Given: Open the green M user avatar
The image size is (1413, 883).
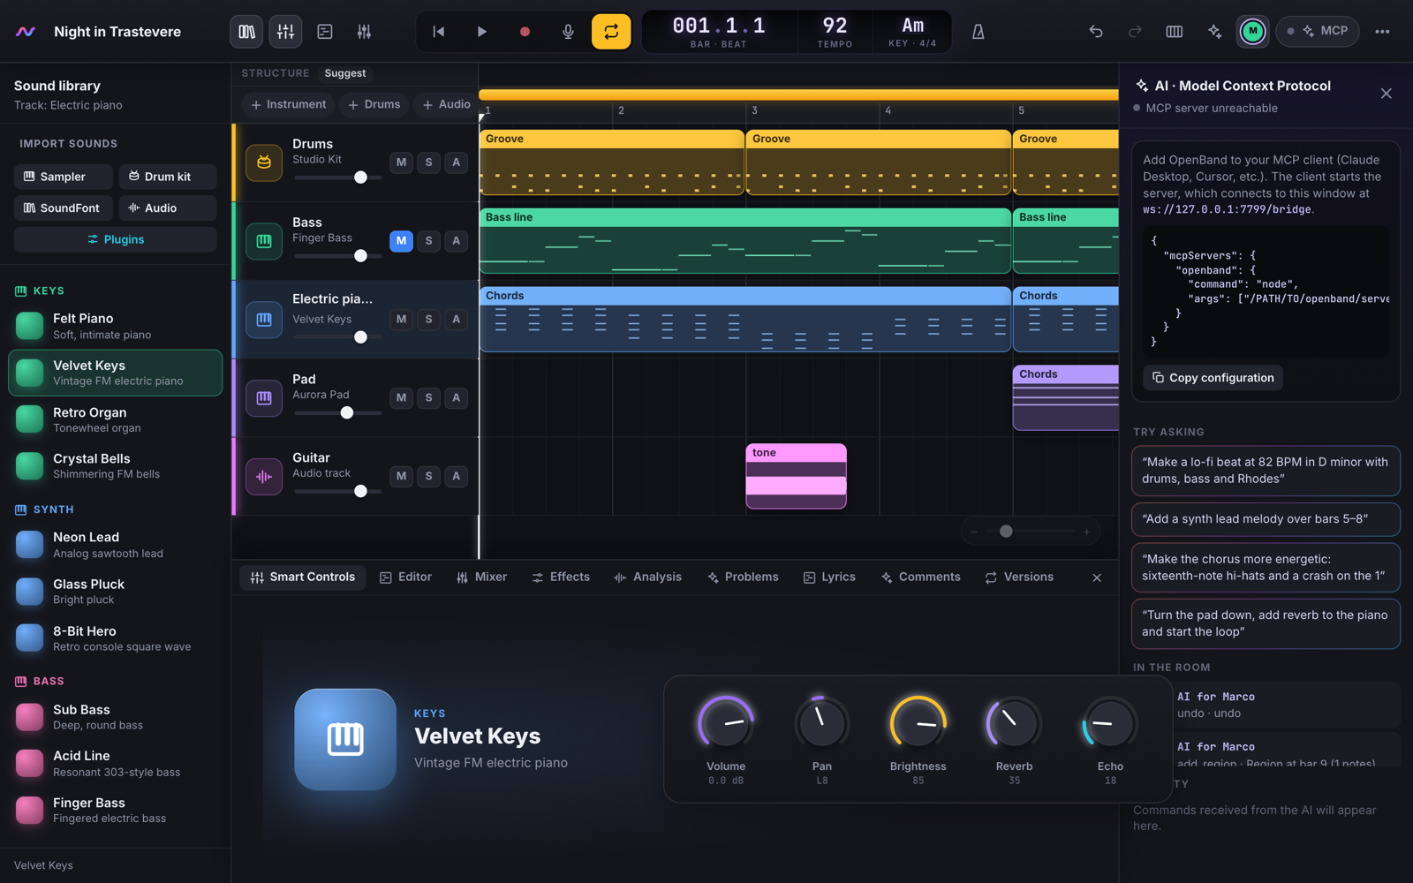Looking at the screenshot, I should point(1252,32).
